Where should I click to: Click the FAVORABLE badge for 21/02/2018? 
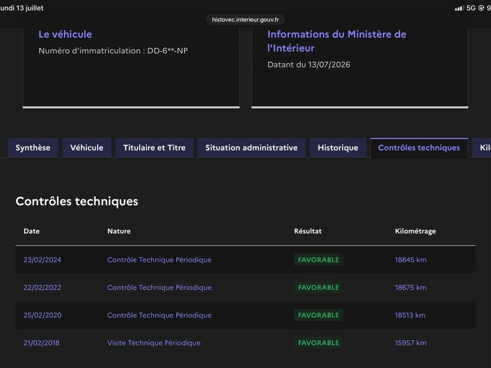tap(319, 343)
